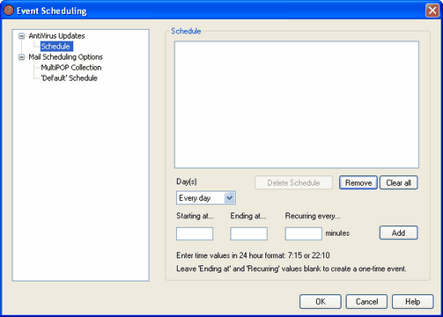Focus the Recurring every minutes field
This screenshot has height=317, width=443.
tap(303, 233)
